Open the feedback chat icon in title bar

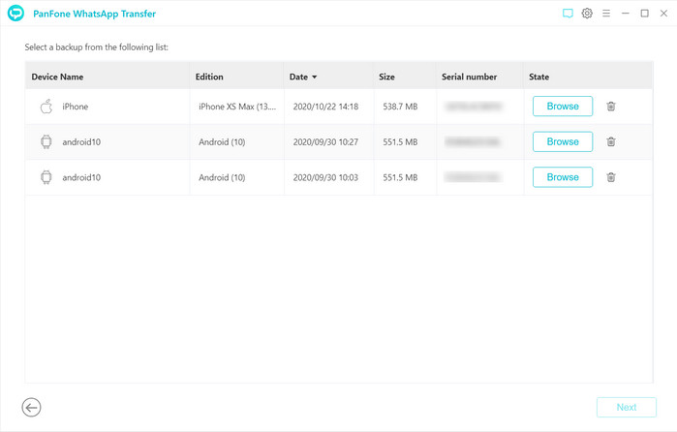568,14
